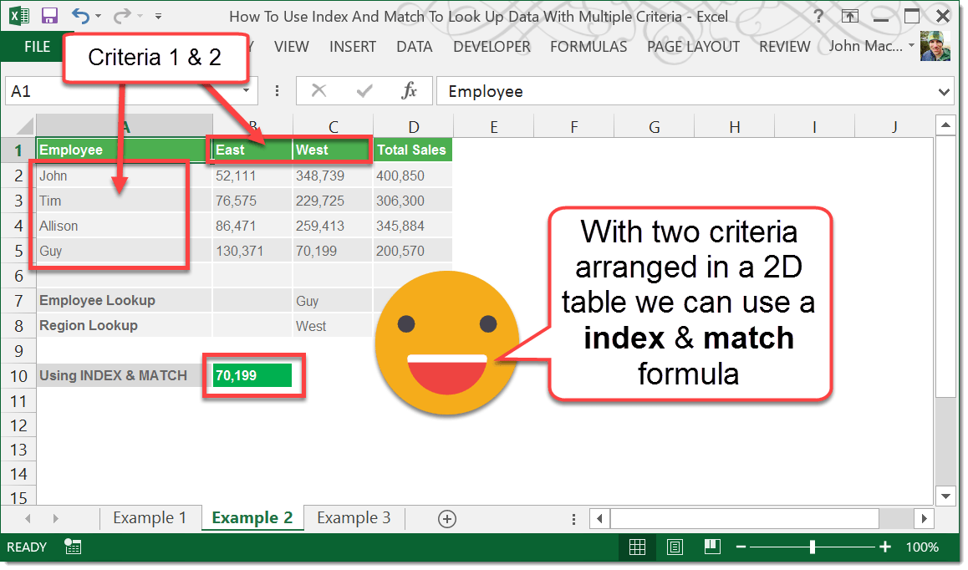Image resolution: width=968 pixels, height=570 pixels.
Task: Select the Normal view icon in status bar
Action: 637,547
